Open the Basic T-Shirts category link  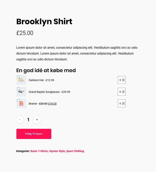point(39,151)
